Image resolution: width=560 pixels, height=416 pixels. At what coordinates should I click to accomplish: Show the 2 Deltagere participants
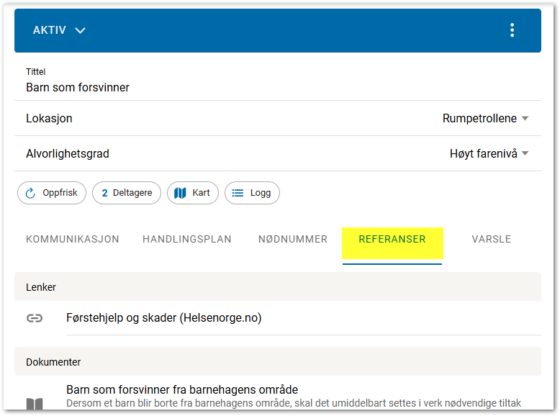(x=127, y=193)
